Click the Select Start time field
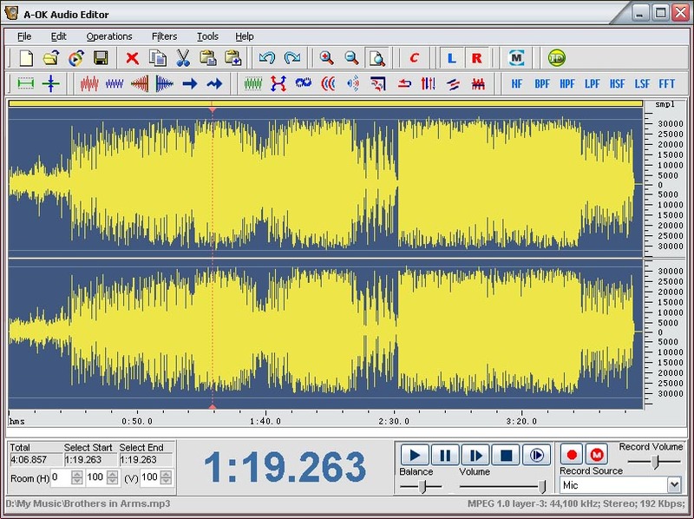 pyautogui.click(x=90, y=460)
